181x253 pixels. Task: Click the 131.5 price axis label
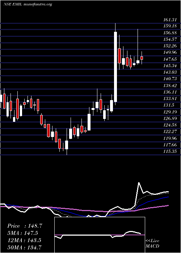(169, 105)
